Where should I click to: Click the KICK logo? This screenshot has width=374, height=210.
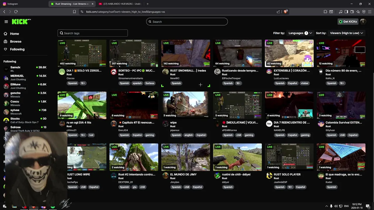pos(21,22)
